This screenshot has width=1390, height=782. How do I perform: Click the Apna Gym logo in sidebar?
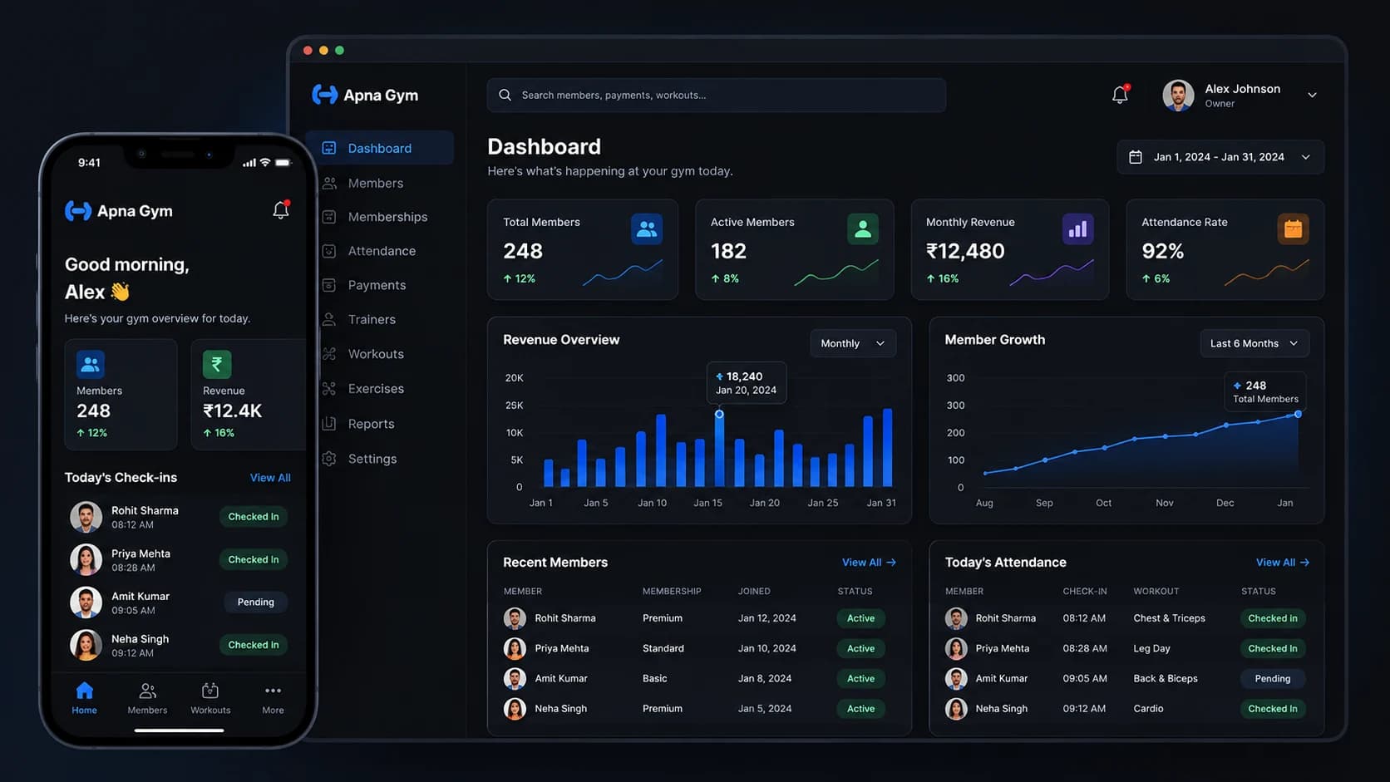pos(365,95)
